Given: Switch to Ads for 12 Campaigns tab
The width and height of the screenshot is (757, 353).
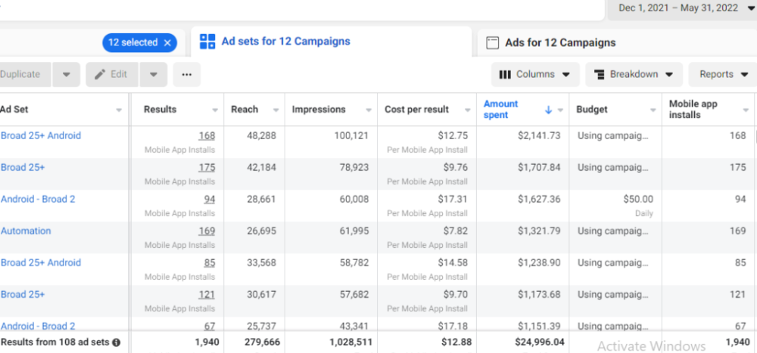Looking at the screenshot, I should click(560, 43).
